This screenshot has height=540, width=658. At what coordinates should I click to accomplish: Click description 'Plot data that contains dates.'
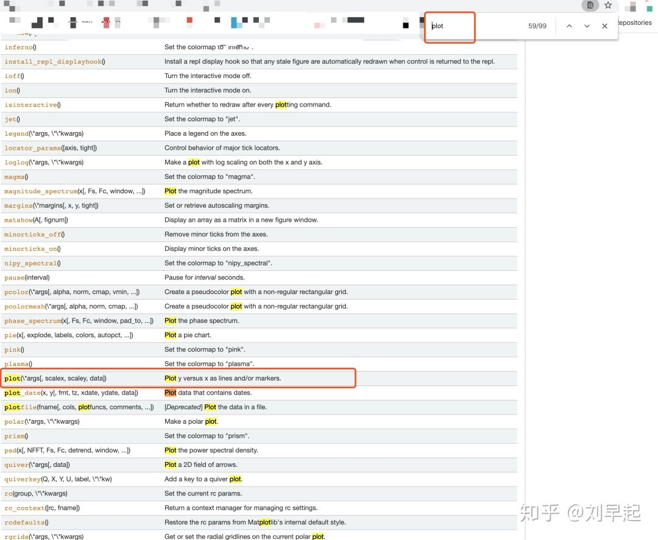point(208,393)
